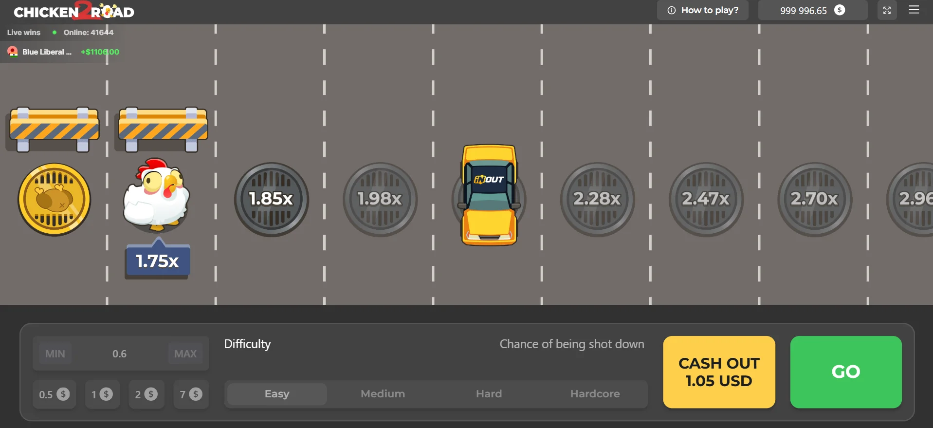This screenshot has width=933, height=428.
Task: Click the 1.75x current multiplier badge
Action: coord(157,260)
